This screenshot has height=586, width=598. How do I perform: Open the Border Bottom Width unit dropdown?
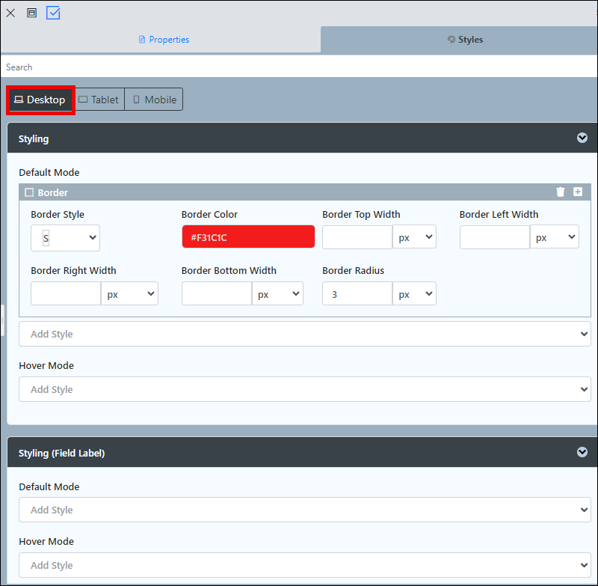pyautogui.click(x=277, y=293)
